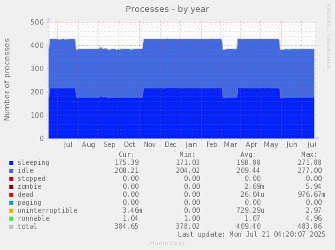Click dead maximum value 976.67m
The height and width of the screenshot is (250, 335).
coord(312,194)
